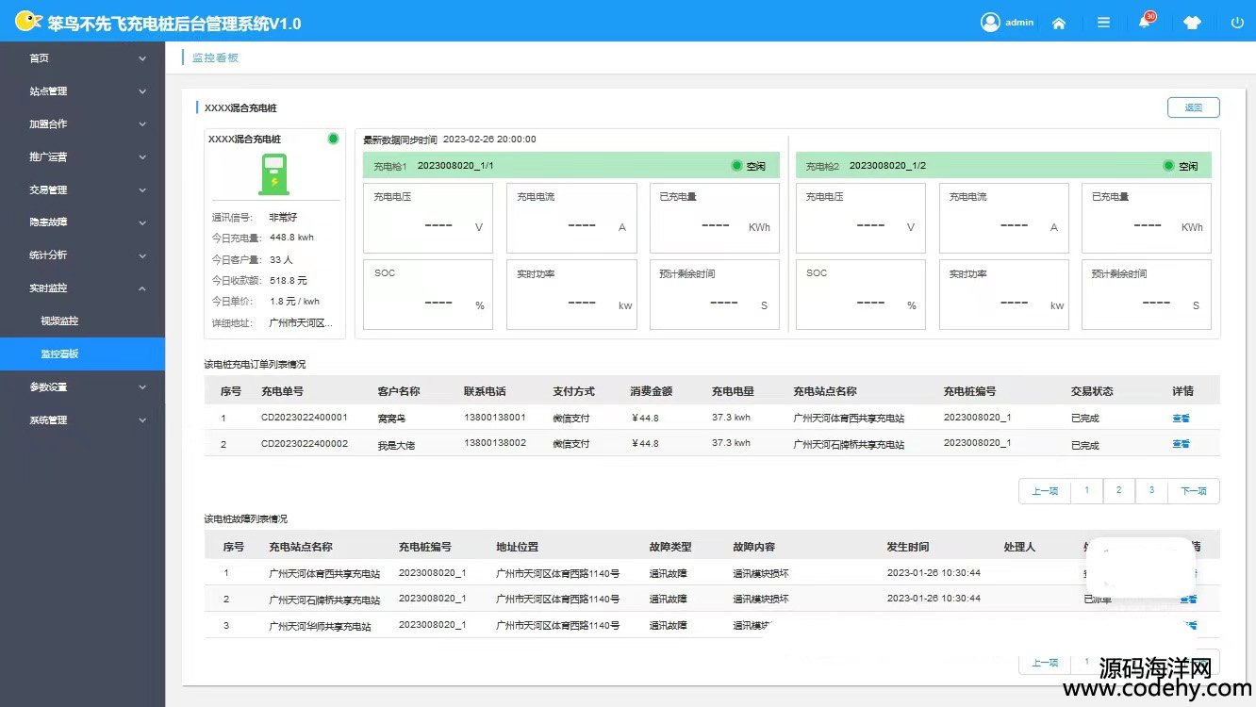Collapse the 实时监控 sidebar section
The height and width of the screenshot is (707, 1256).
coord(82,288)
